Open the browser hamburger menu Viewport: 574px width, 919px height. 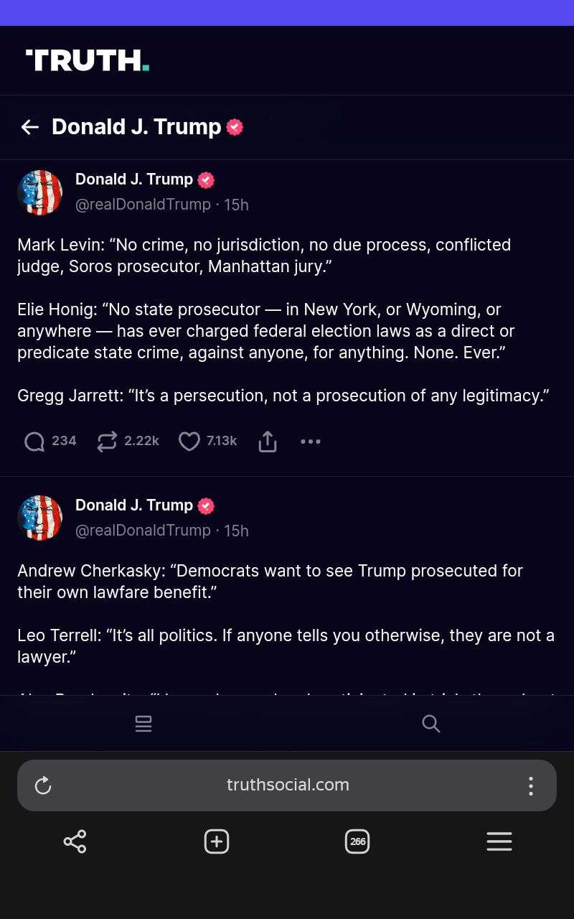coord(499,841)
